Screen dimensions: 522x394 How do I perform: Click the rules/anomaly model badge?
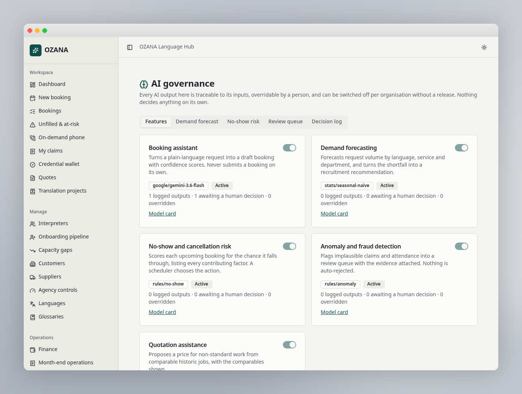coord(340,284)
